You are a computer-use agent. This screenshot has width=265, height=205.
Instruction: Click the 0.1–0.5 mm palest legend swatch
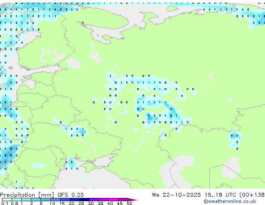pyautogui.click(x=7, y=200)
